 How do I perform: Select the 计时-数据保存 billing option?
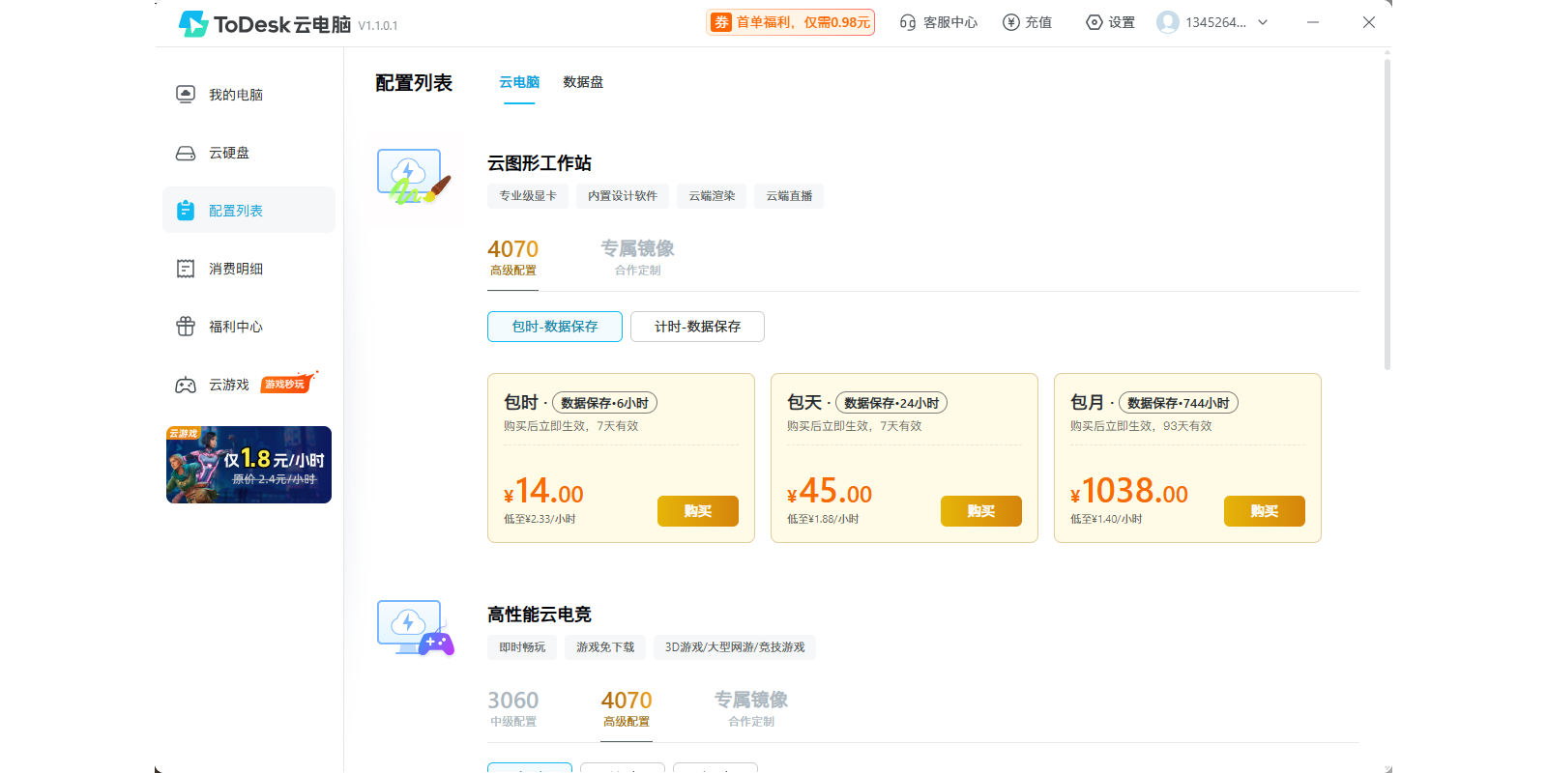(x=697, y=327)
